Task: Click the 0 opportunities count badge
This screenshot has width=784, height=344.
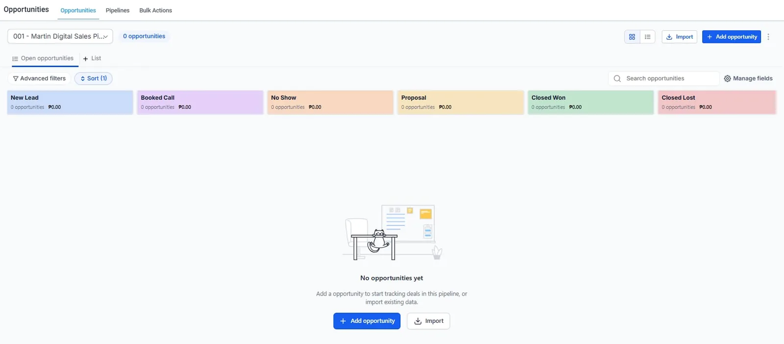Action: pyautogui.click(x=144, y=36)
